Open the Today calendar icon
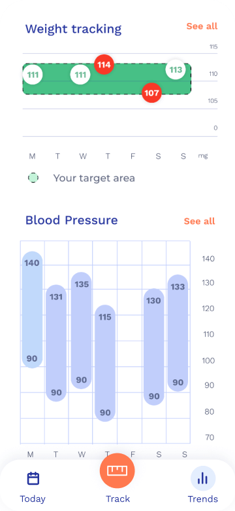Viewport: 235px width, 511px height. (x=33, y=478)
